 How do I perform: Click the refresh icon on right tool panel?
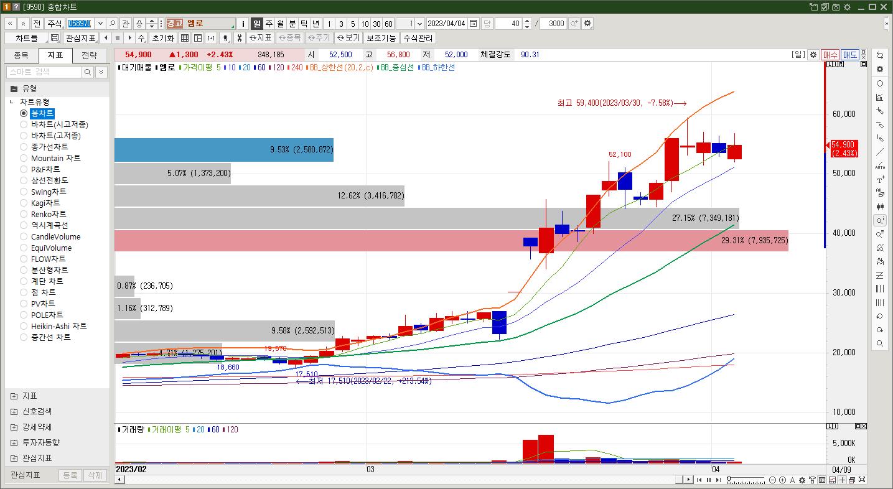coord(879,55)
